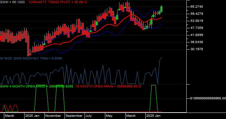Click the 53.5819 price axis value

click(197, 21)
